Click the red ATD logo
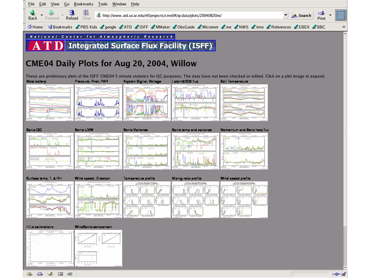 [45, 46]
